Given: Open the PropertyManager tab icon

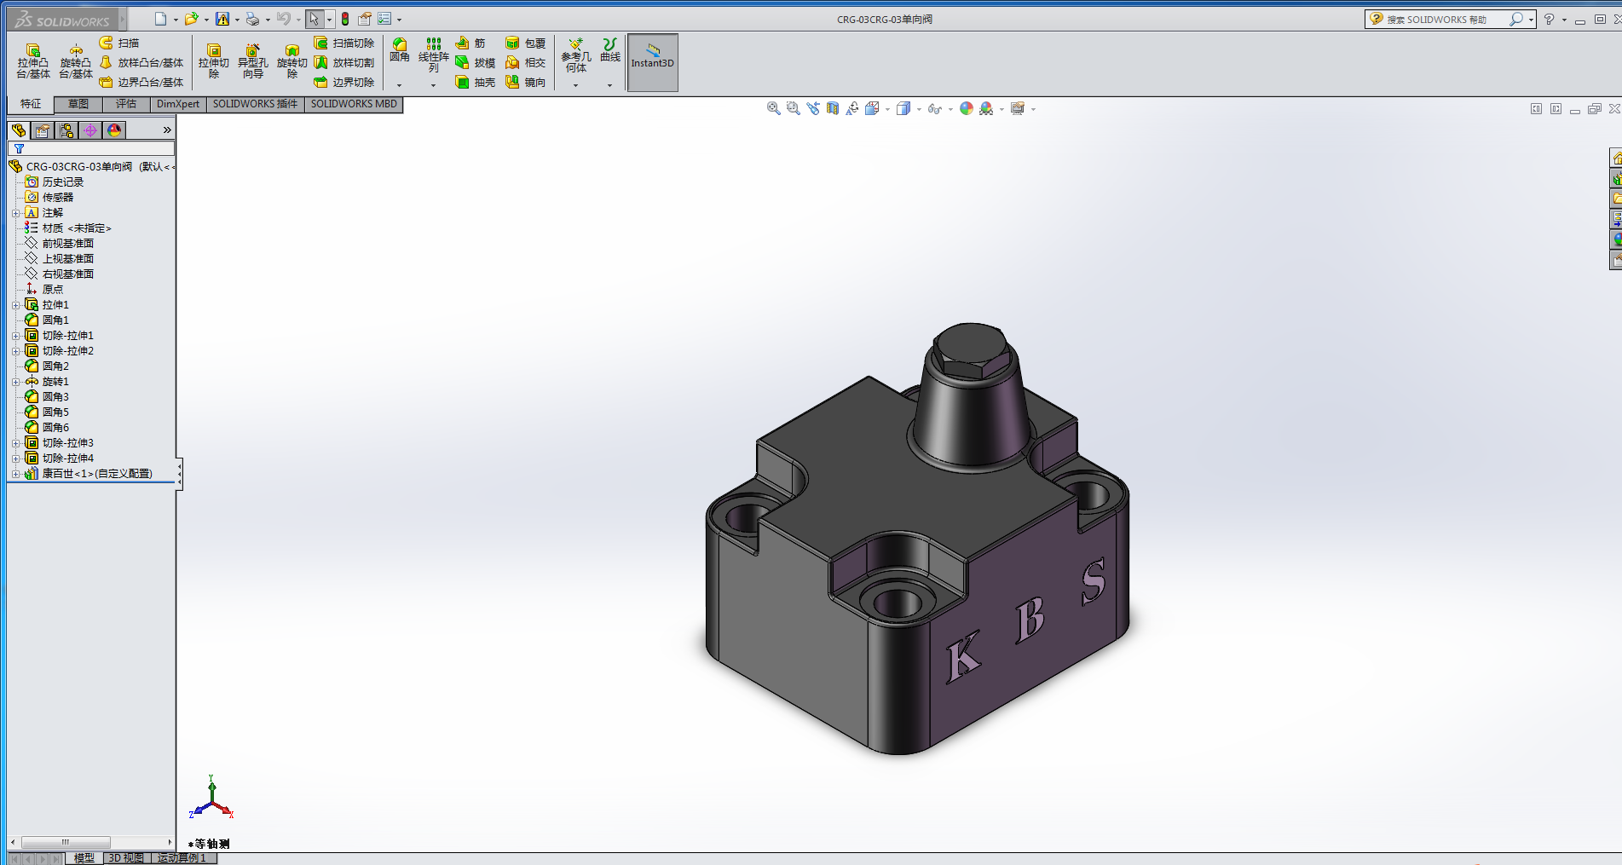Looking at the screenshot, I should 43,130.
